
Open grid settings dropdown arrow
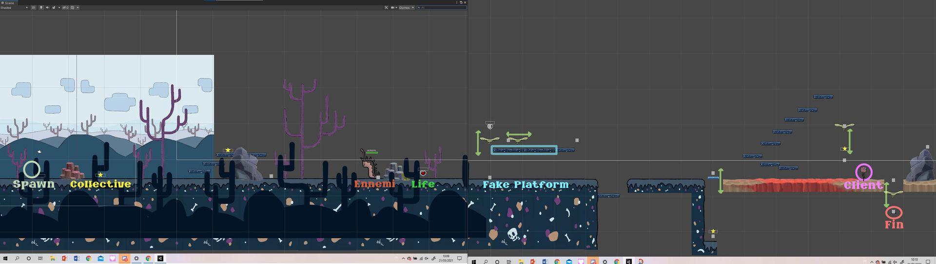(78, 8)
